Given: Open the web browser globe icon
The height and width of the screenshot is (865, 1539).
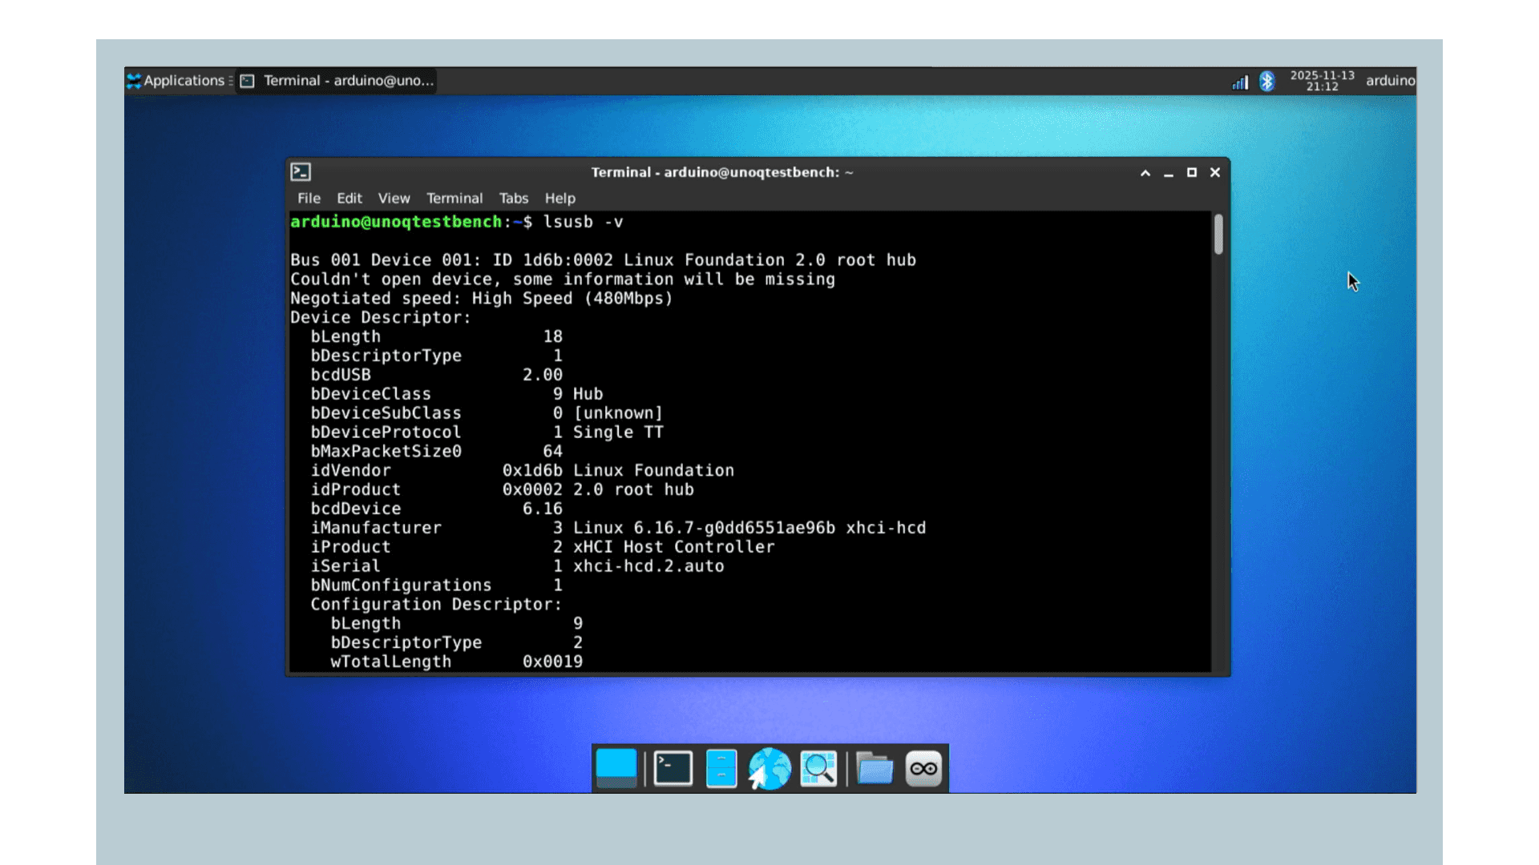Looking at the screenshot, I should point(769,768).
